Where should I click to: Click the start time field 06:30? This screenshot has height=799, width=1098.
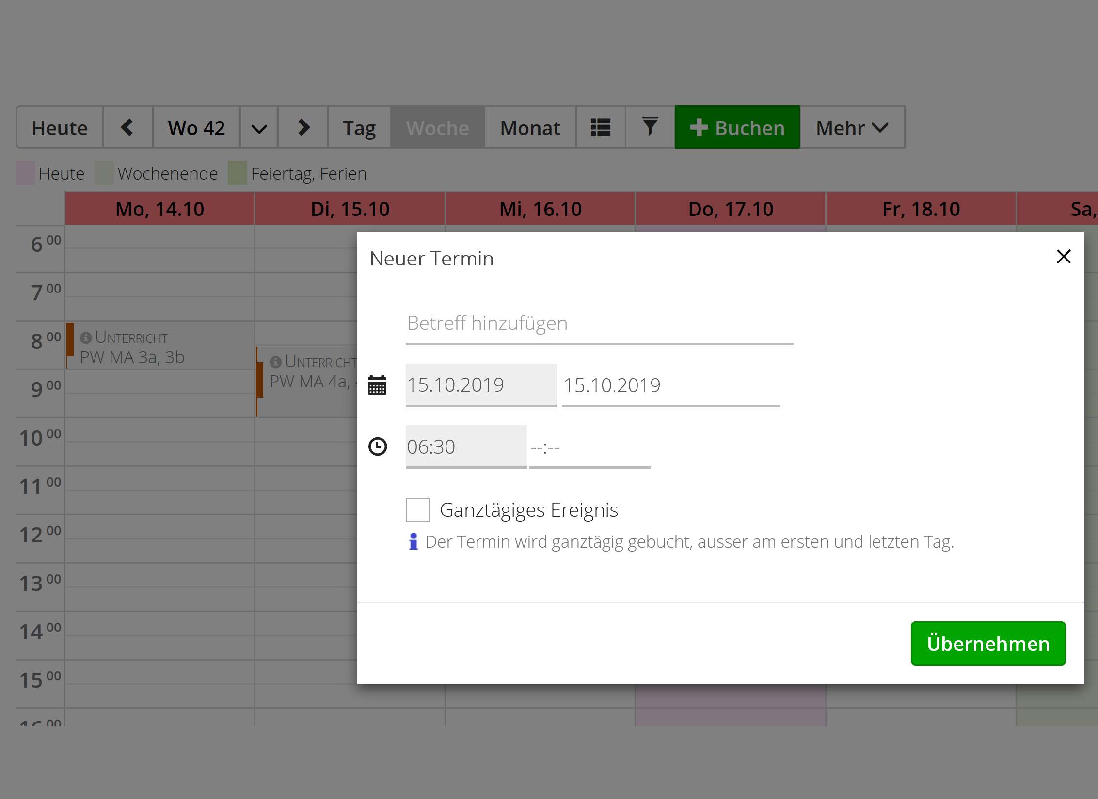[x=466, y=447]
